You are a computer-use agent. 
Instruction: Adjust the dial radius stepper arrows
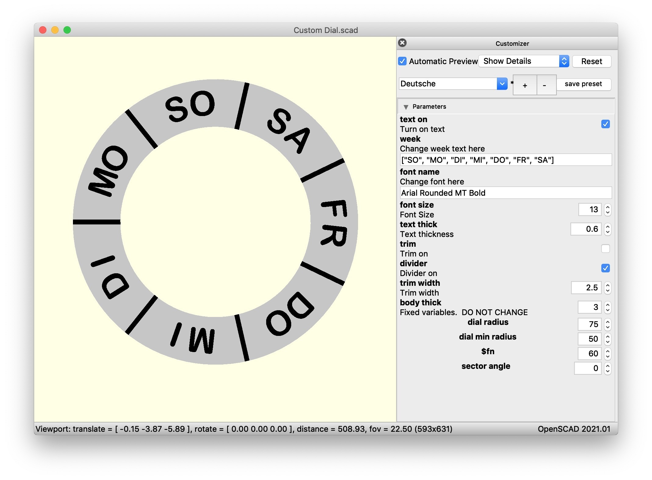[x=607, y=324]
